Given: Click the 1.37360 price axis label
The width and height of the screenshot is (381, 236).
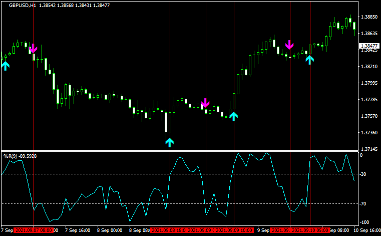Looking at the screenshot, I should click(x=368, y=133).
